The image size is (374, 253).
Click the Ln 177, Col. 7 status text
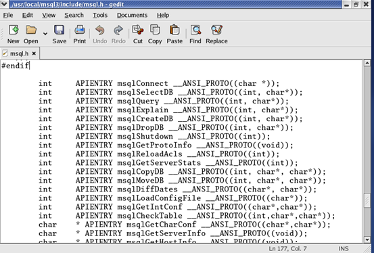[x=287, y=249]
